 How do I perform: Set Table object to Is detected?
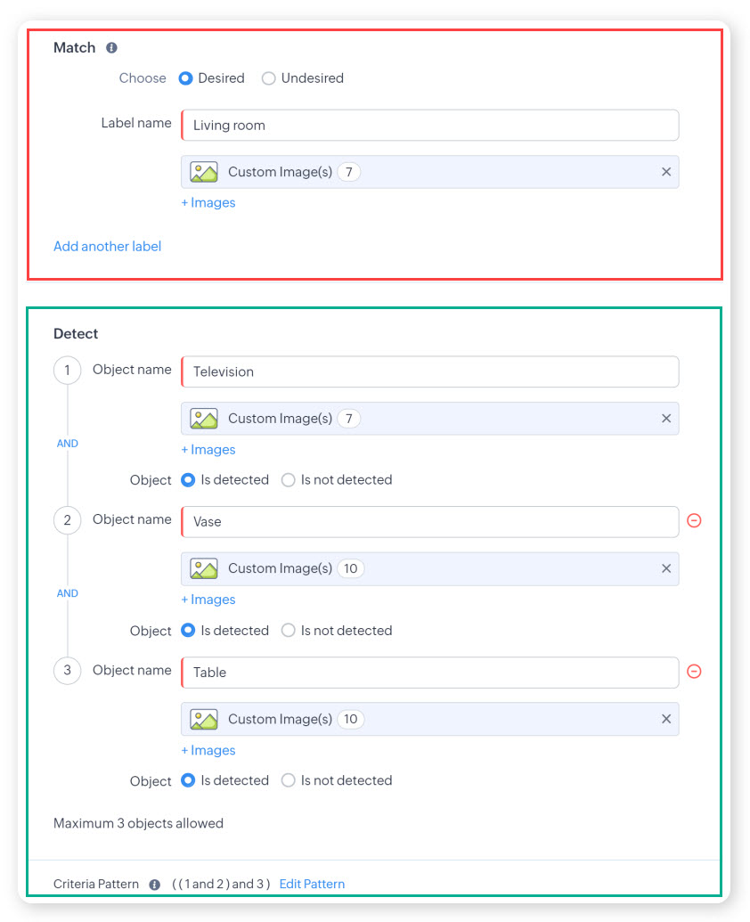(188, 781)
